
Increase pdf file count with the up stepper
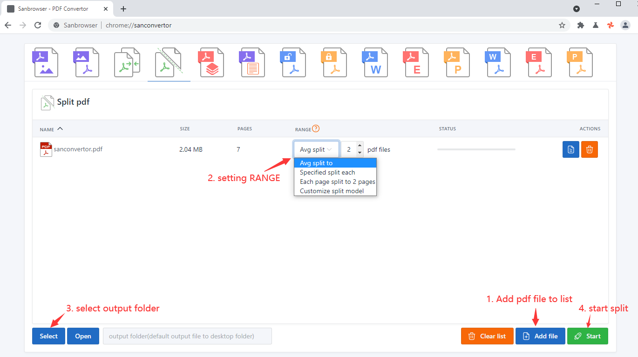coord(359,146)
